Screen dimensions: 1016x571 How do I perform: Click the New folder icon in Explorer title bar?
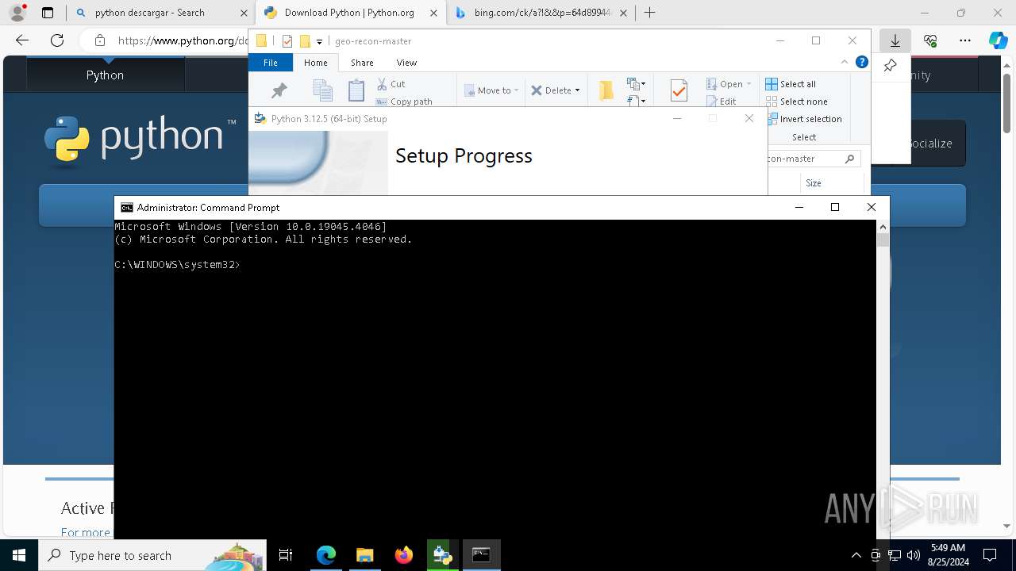point(305,41)
